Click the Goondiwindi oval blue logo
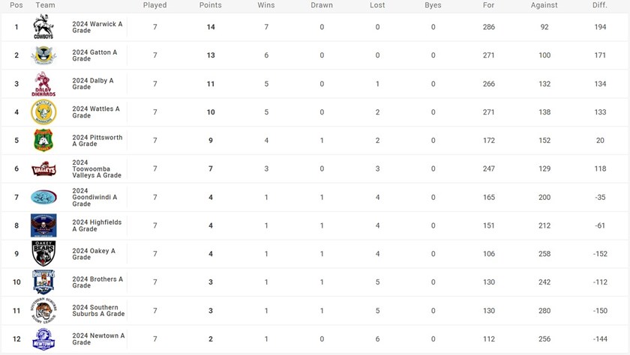630x355 pixels. [x=43, y=197]
